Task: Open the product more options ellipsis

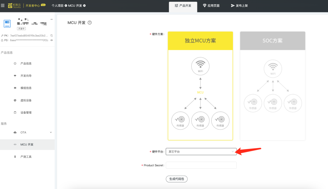Action: (x=51, y=19)
